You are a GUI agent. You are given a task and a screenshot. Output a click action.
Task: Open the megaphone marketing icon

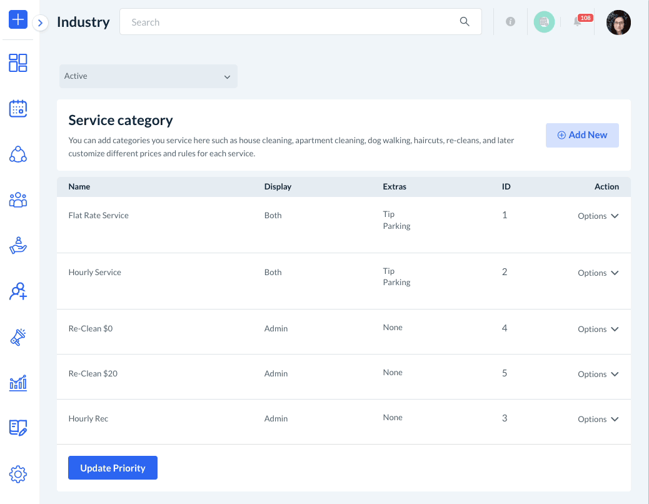pyautogui.click(x=18, y=337)
